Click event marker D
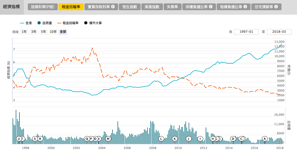The image size is (297, 150). coord(233,139)
